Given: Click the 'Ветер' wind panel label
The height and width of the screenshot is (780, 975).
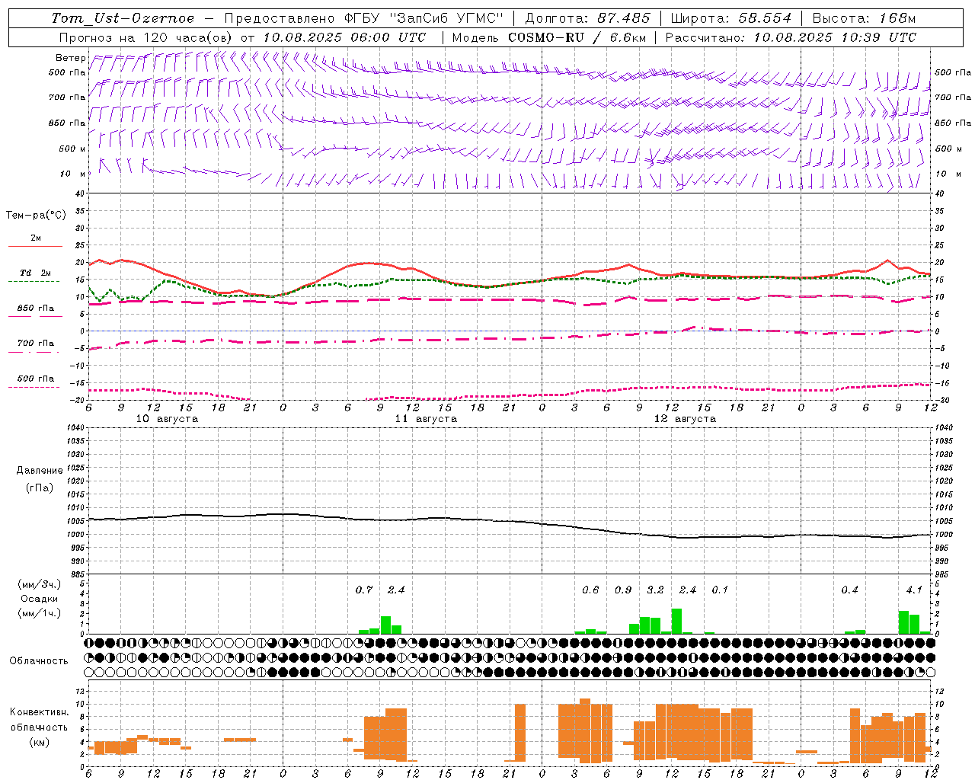Looking at the screenshot, I should [70, 58].
